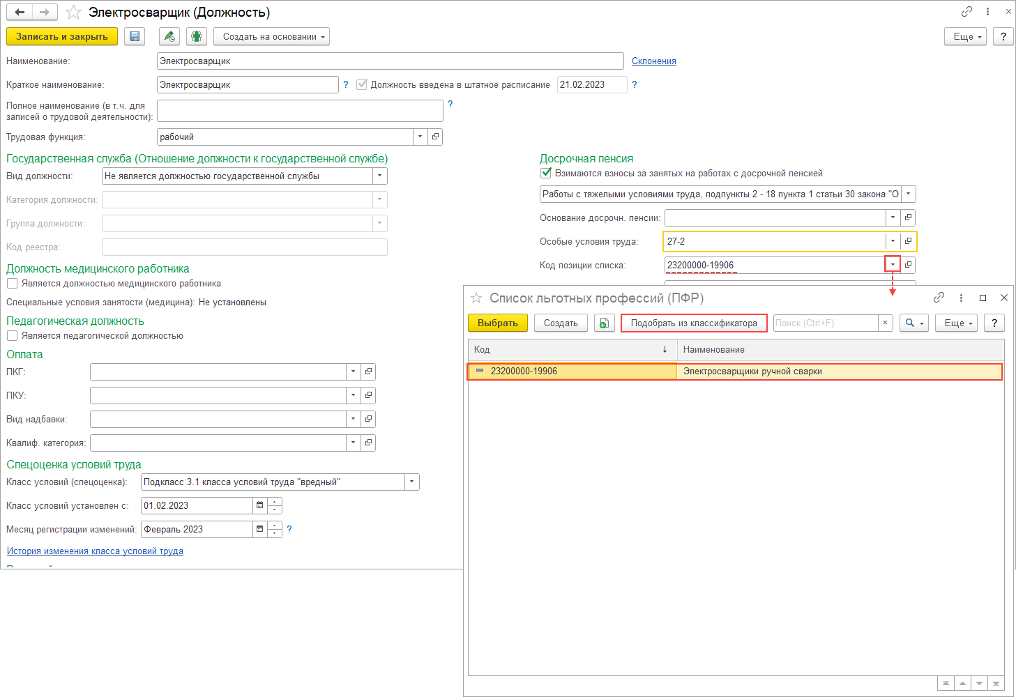Expand the Создать на основании dropdown
Image resolution: width=1016 pixels, height=697 pixels.
[x=271, y=37]
